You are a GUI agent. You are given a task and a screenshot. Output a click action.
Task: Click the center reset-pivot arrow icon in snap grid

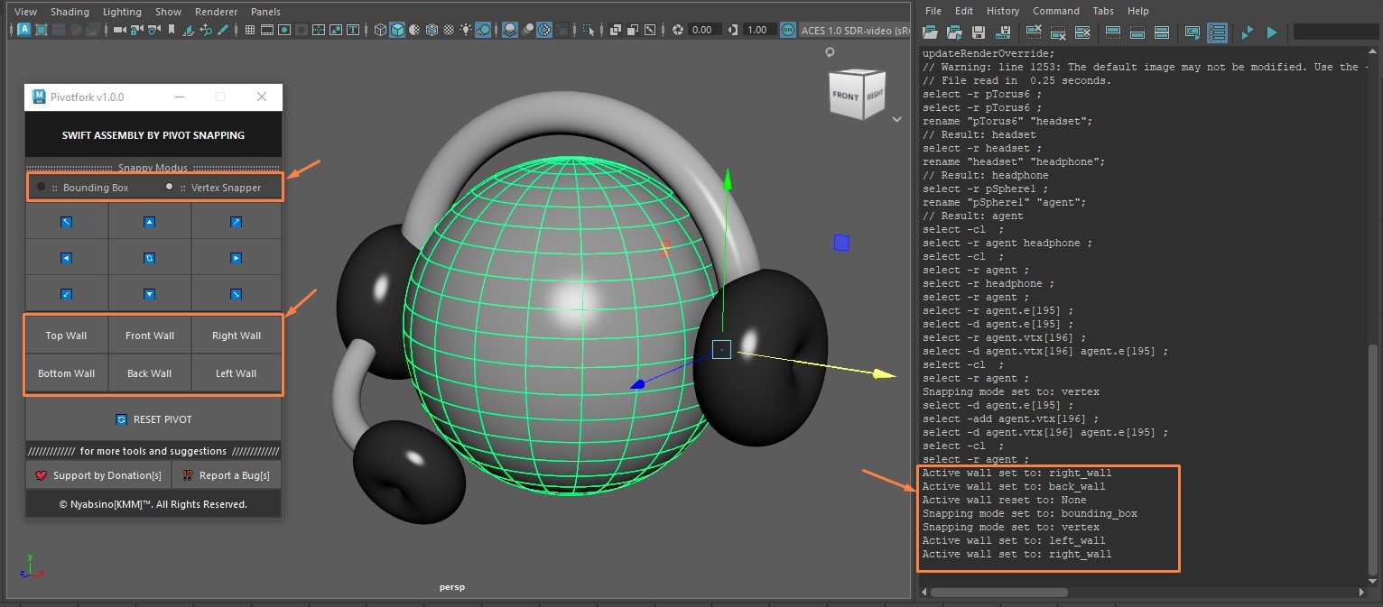pyautogui.click(x=151, y=259)
